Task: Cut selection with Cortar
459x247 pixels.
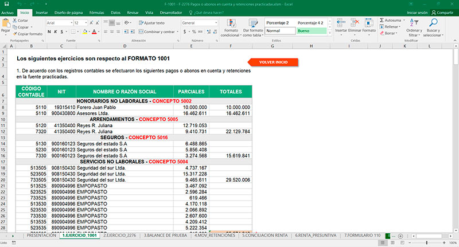Action: click(20, 21)
